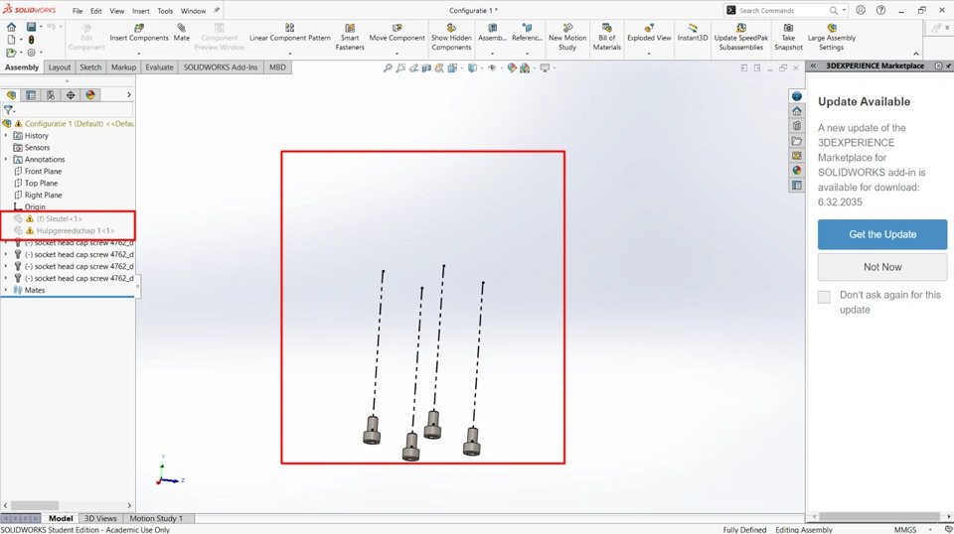Open PropertyManager tab icon
Image resolution: width=954 pixels, height=534 pixels.
pos(31,94)
